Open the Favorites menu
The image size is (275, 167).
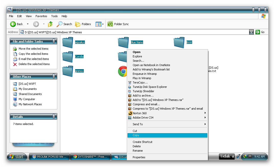(x=41, y=16)
